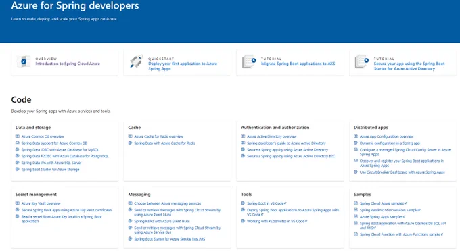The width and height of the screenshot is (460, 252).
Task: Click the Data and storage card heading
Action: pos(33,128)
